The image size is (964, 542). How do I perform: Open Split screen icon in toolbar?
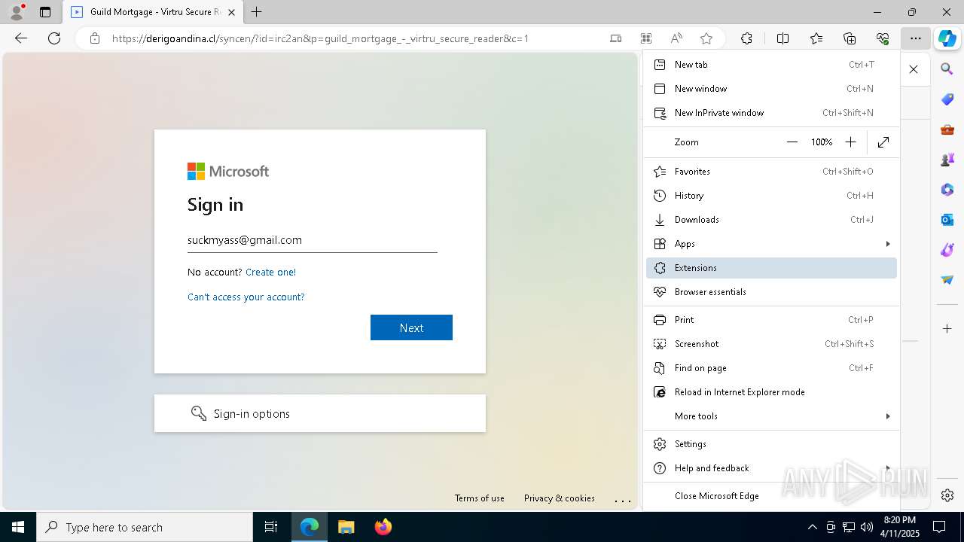point(782,38)
